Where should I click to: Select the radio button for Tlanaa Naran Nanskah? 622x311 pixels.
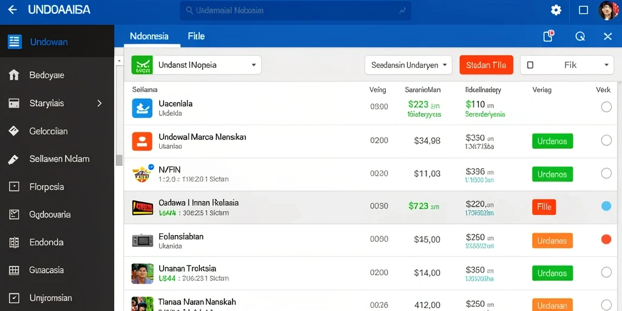[x=606, y=305]
